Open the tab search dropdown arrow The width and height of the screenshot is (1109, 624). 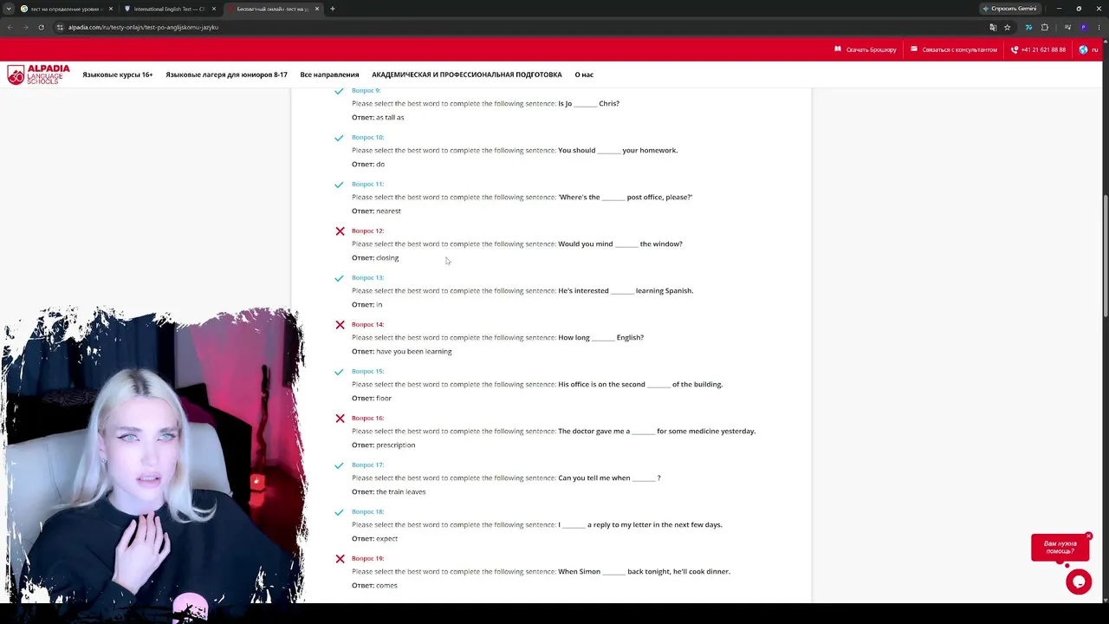[9, 9]
